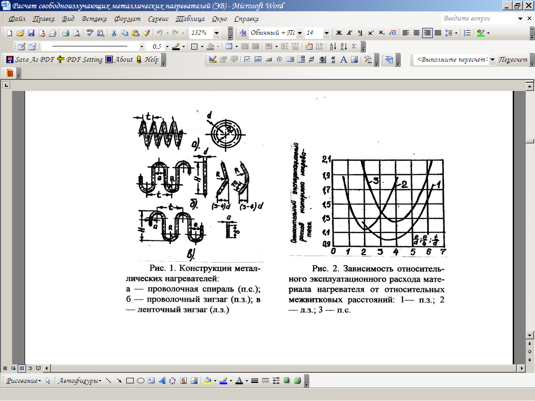The width and height of the screenshot is (535, 401).
Task: Open Выполните пересчет dropdown arrow
Action: (492, 60)
